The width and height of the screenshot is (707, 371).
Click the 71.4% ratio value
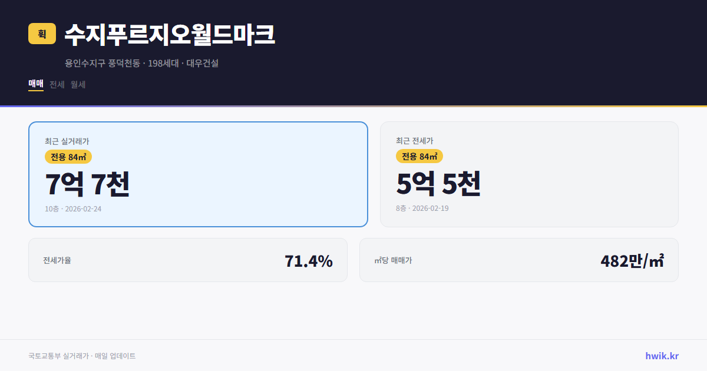pyautogui.click(x=308, y=260)
